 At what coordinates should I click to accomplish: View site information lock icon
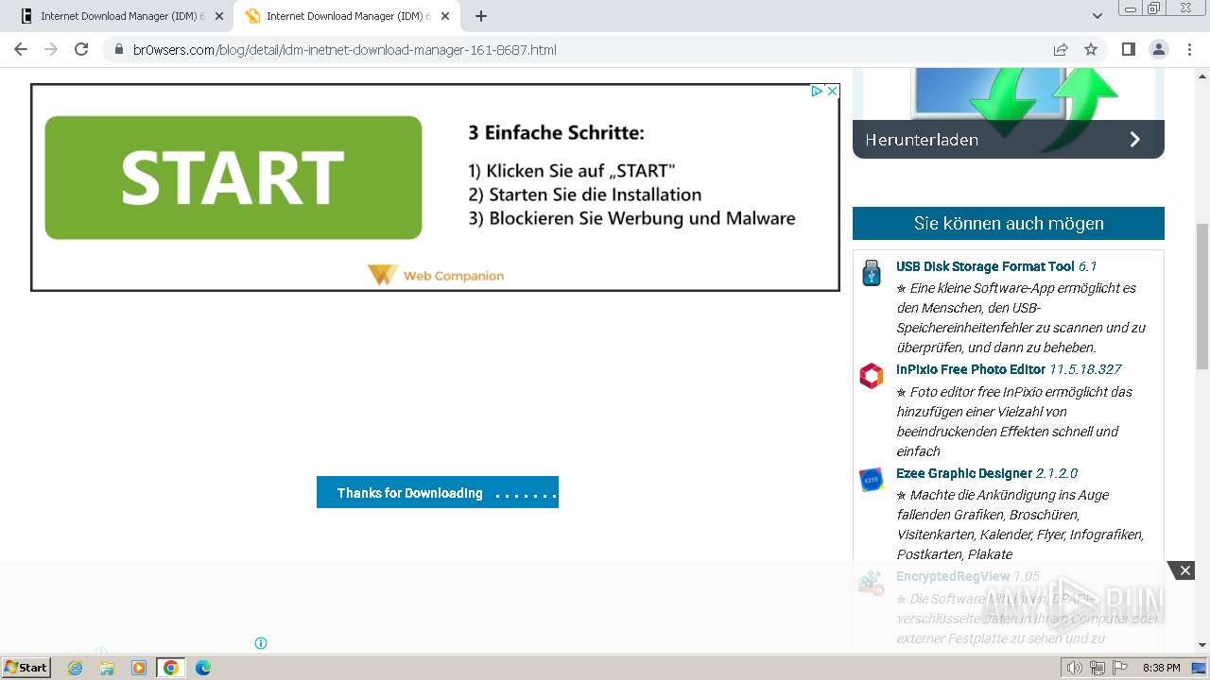coord(119,50)
